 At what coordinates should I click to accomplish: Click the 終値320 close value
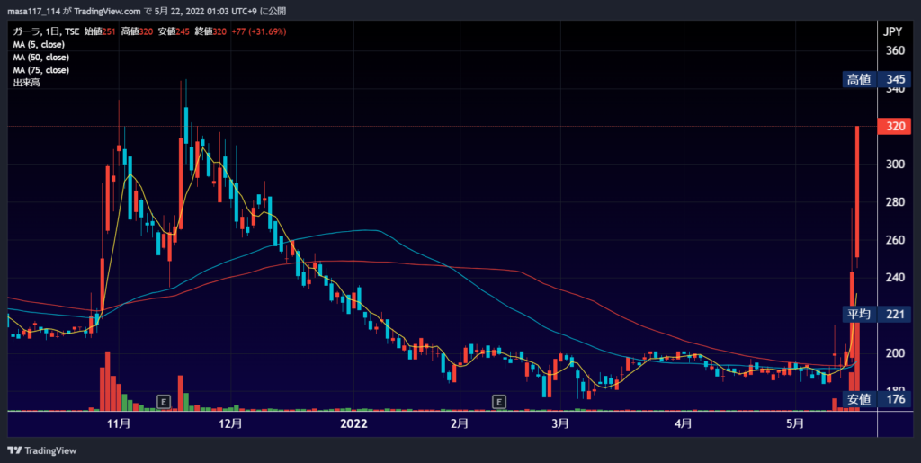[x=210, y=31]
